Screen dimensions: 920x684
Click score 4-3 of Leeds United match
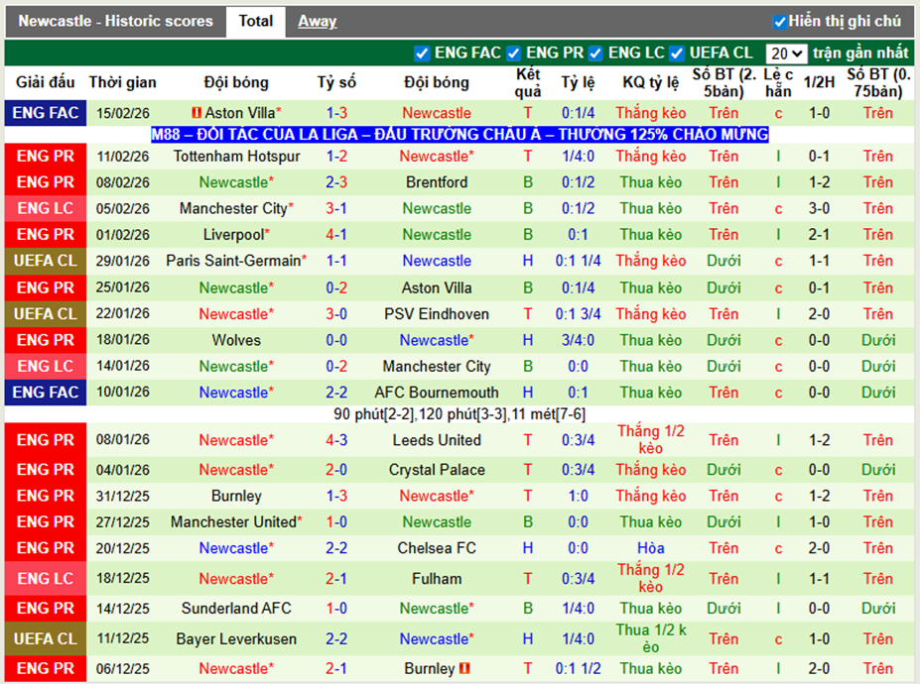pos(336,440)
